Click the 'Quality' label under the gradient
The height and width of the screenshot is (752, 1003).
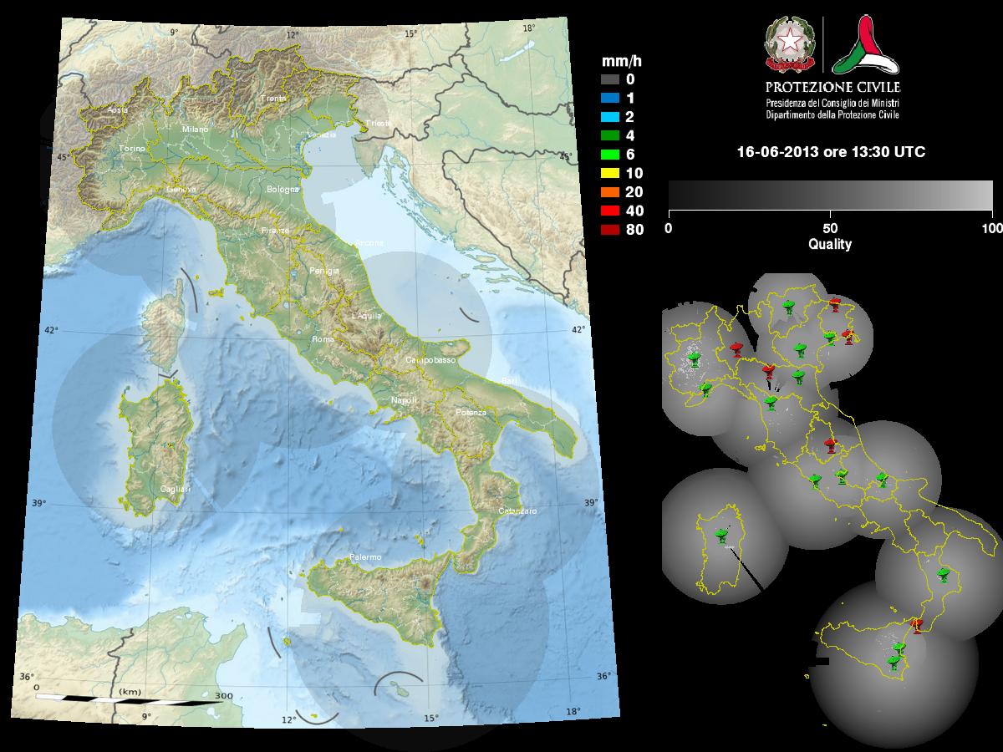point(830,245)
